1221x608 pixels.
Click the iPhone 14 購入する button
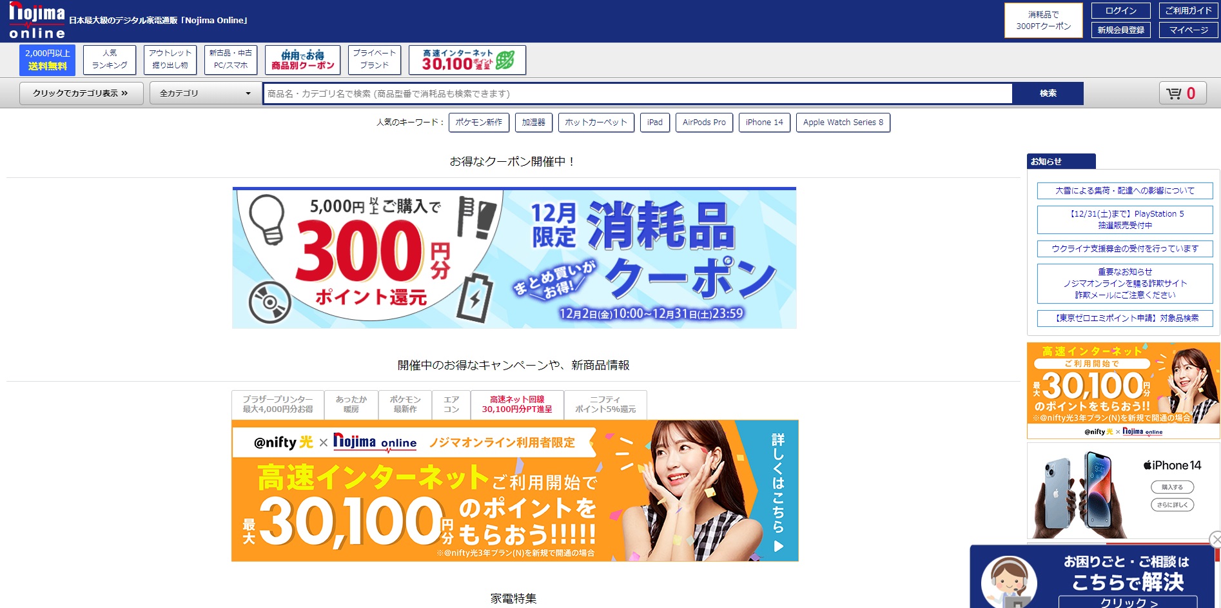click(1173, 487)
